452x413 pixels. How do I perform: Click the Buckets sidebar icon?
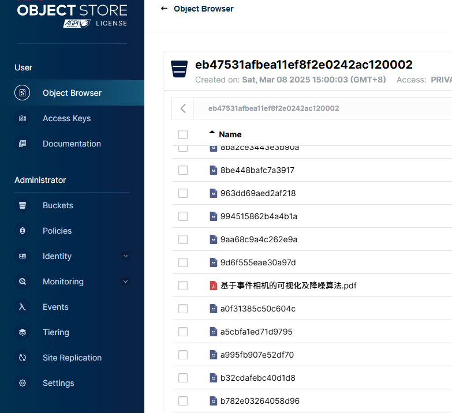[x=22, y=205]
